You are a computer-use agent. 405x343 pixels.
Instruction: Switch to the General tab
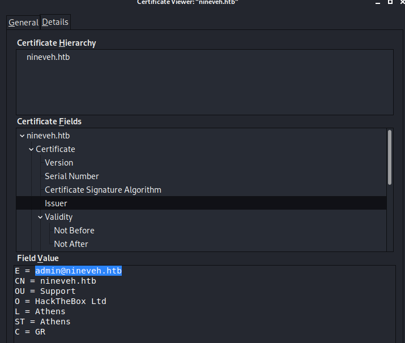coord(23,23)
